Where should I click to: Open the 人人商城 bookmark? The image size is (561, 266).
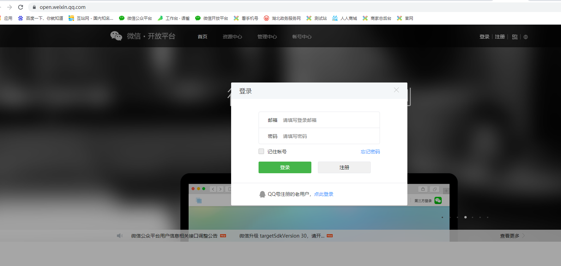(x=344, y=18)
